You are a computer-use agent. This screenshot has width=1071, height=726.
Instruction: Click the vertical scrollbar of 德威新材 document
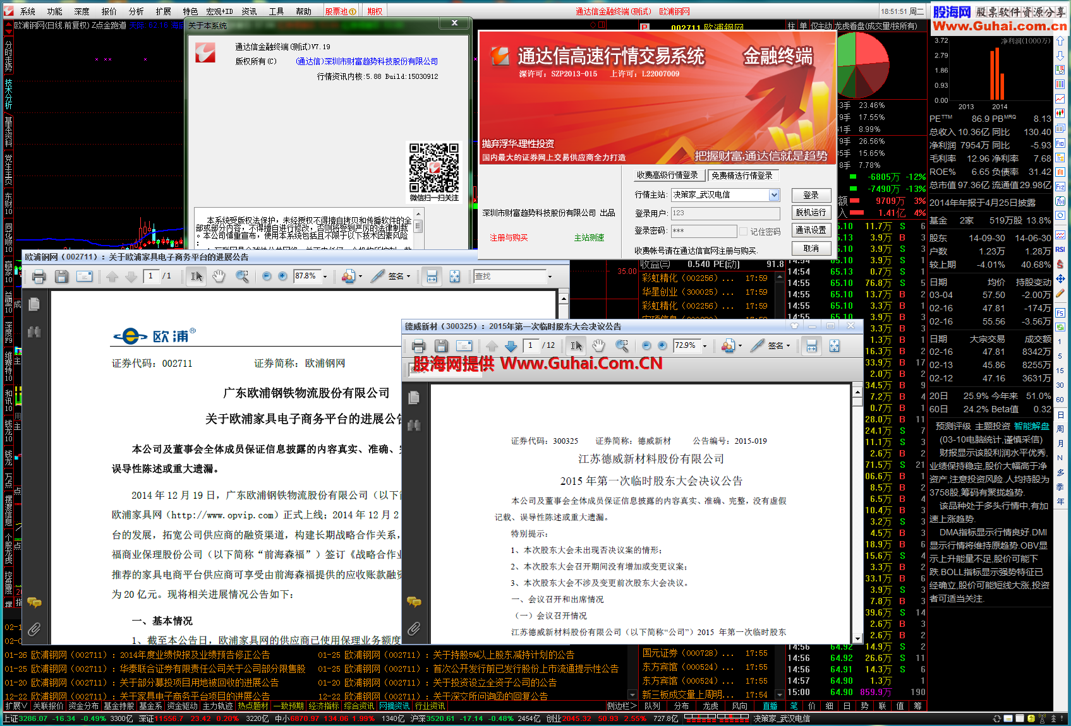click(857, 513)
